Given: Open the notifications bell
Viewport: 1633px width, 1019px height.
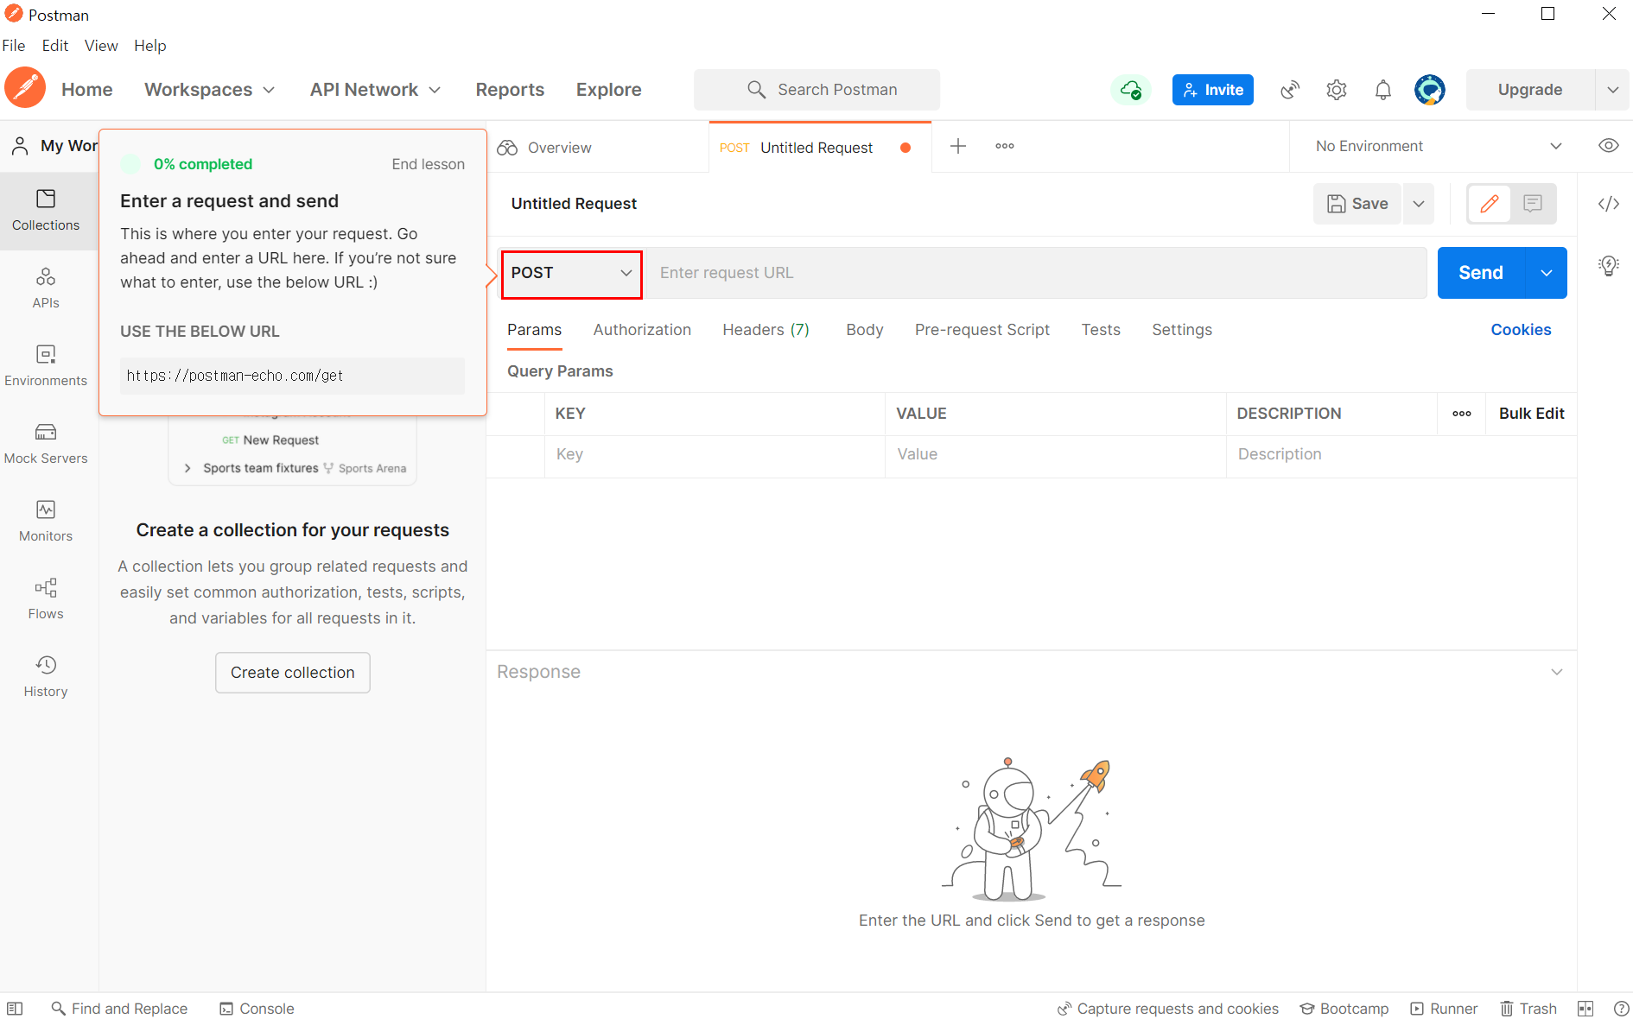Looking at the screenshot, I should [1383, 90].
